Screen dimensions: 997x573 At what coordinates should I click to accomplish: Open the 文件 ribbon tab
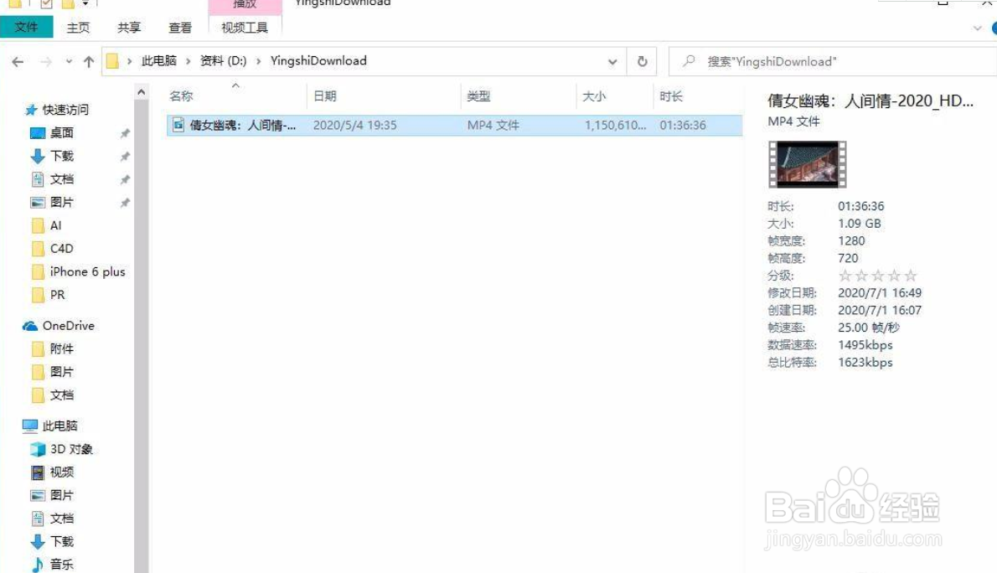point(27,28)
